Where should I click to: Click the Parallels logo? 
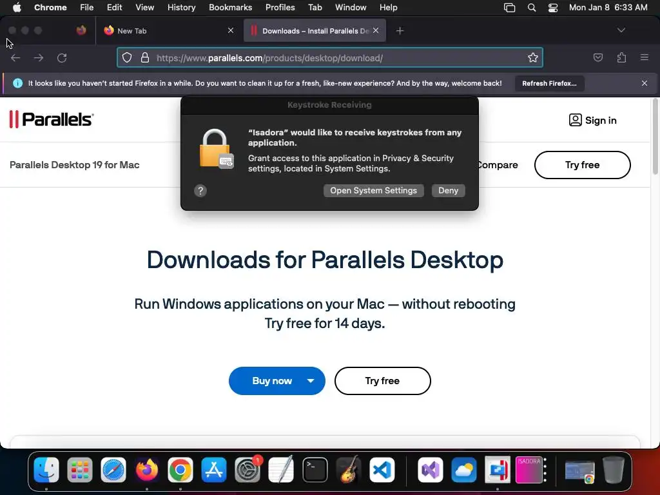click(52, 119)
